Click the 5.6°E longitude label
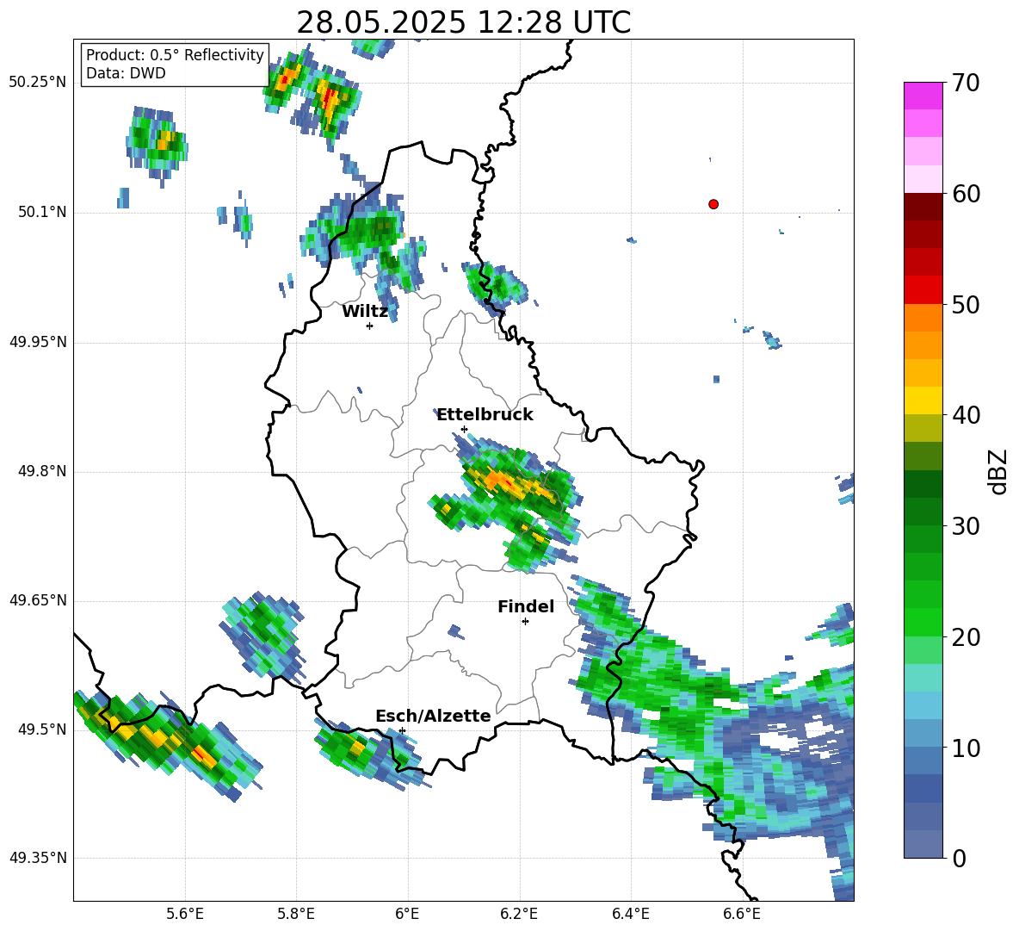 [x=184, y=914]
